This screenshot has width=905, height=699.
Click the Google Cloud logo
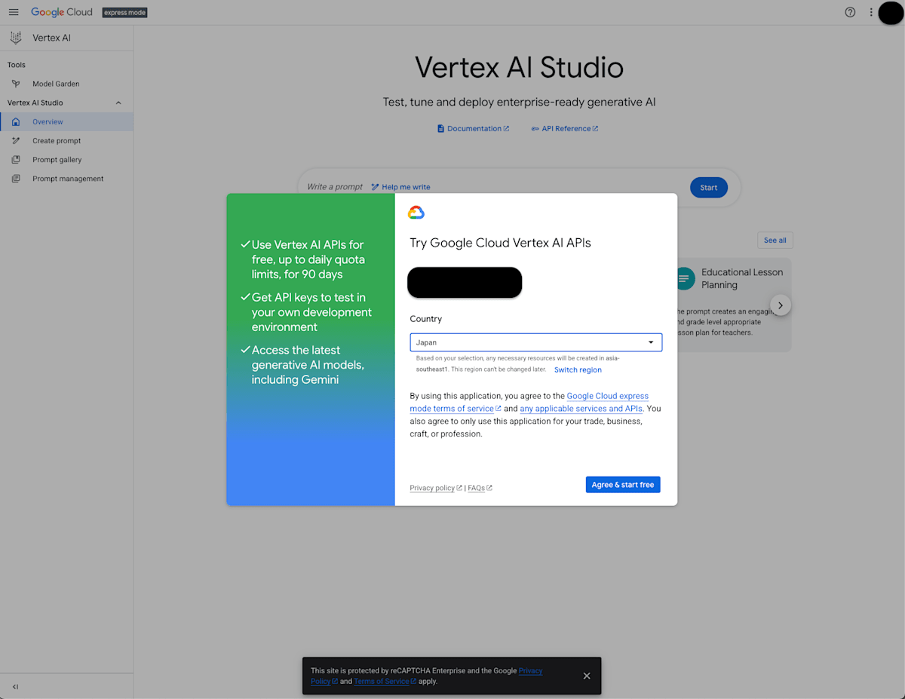(62, 12)
